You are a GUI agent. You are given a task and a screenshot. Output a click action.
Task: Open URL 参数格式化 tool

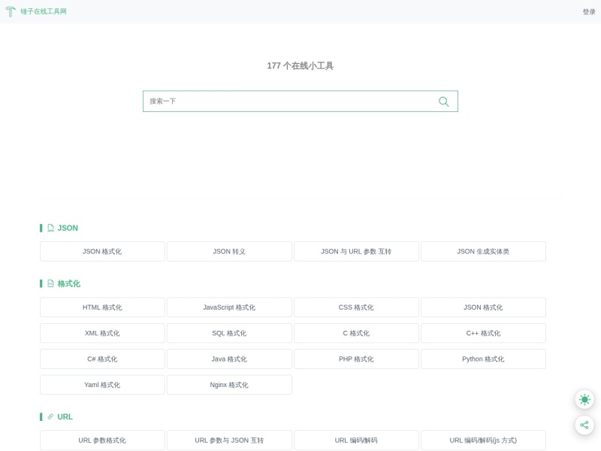(102, 440)
